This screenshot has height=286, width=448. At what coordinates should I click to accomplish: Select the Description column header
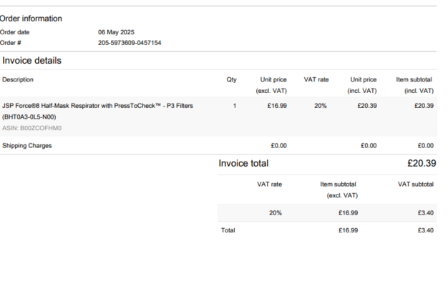click(x=18, y=79)
